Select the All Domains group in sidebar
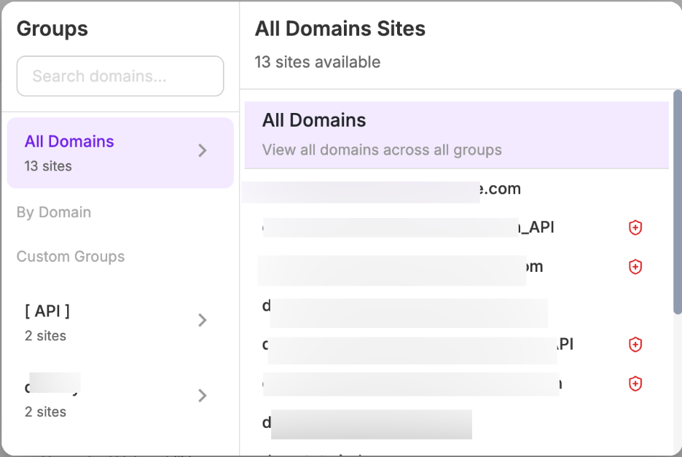 pyautogui.click(x=109, y=152)
